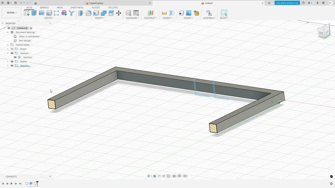Click the Pan hand tool

coord(159,176)
